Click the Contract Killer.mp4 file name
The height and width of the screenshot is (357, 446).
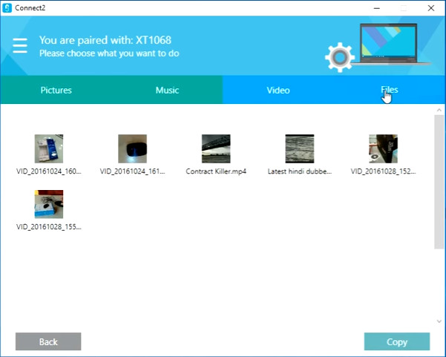[x=216, y=171]
